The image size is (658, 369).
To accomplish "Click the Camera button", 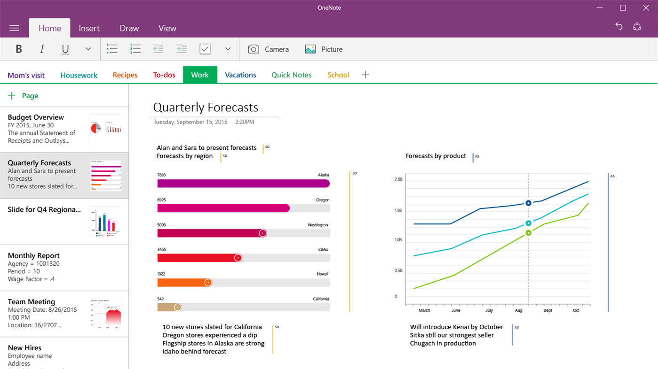I will click(269, 49).
